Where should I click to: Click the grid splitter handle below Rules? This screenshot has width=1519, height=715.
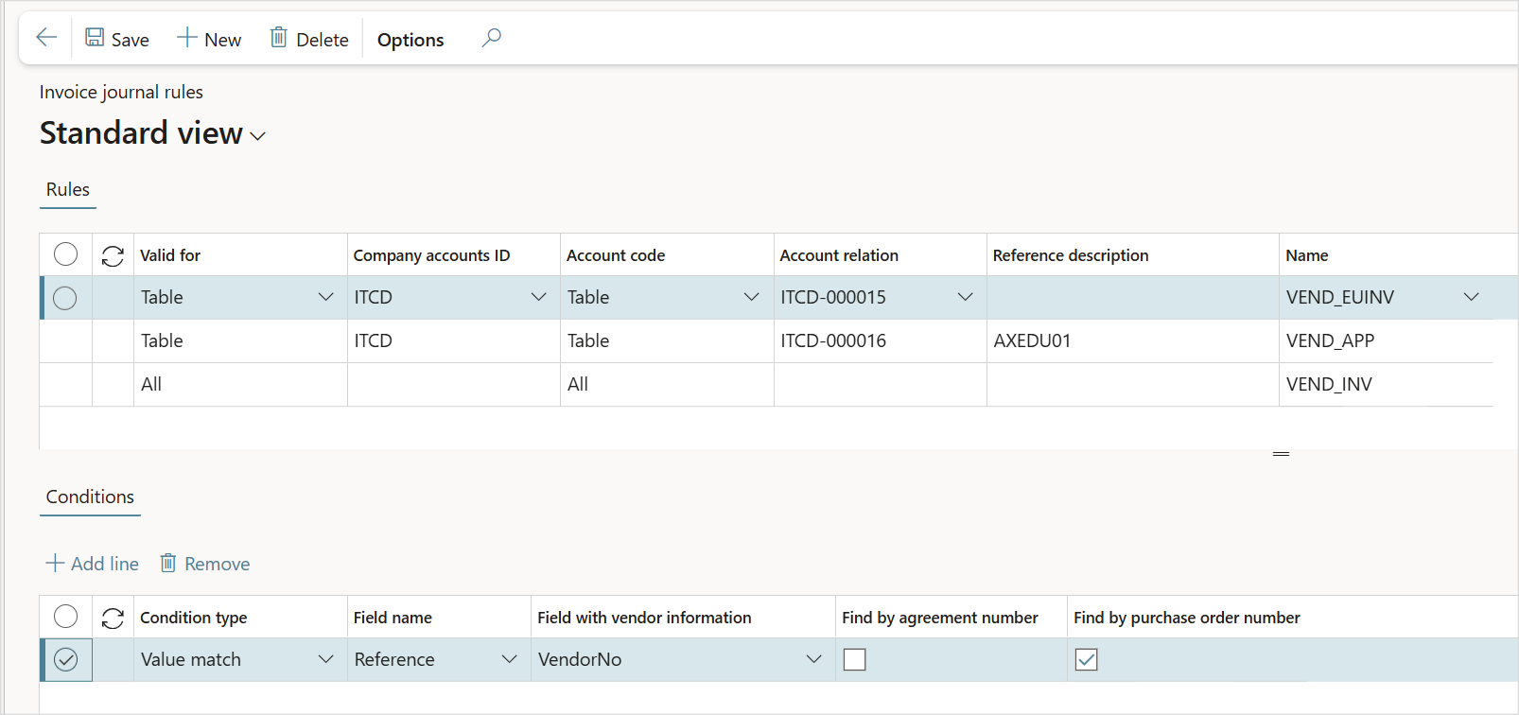(1281, 454)
